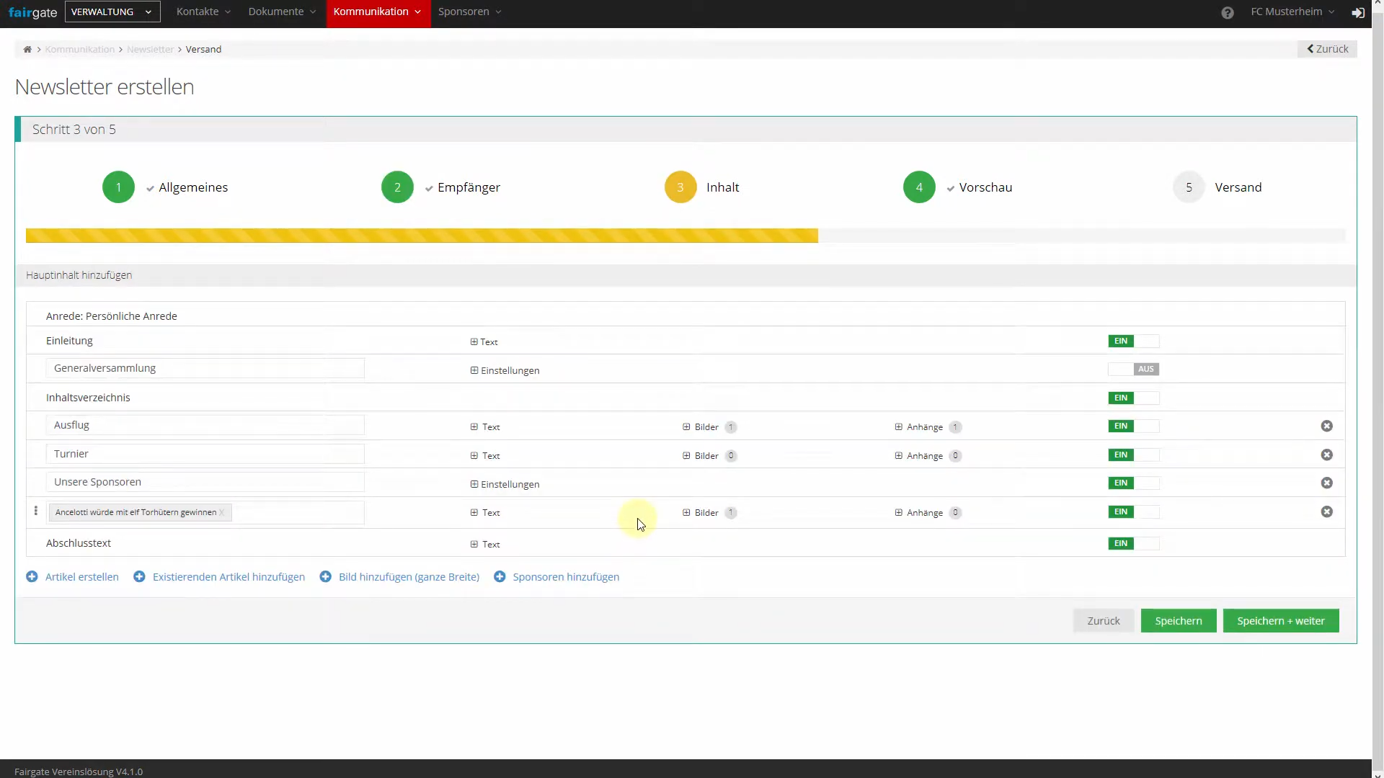Toggle Einleitung switch off
The width and height of the screenshot is (1384, 778).
pyautogui.click(x=1133, y=341)
